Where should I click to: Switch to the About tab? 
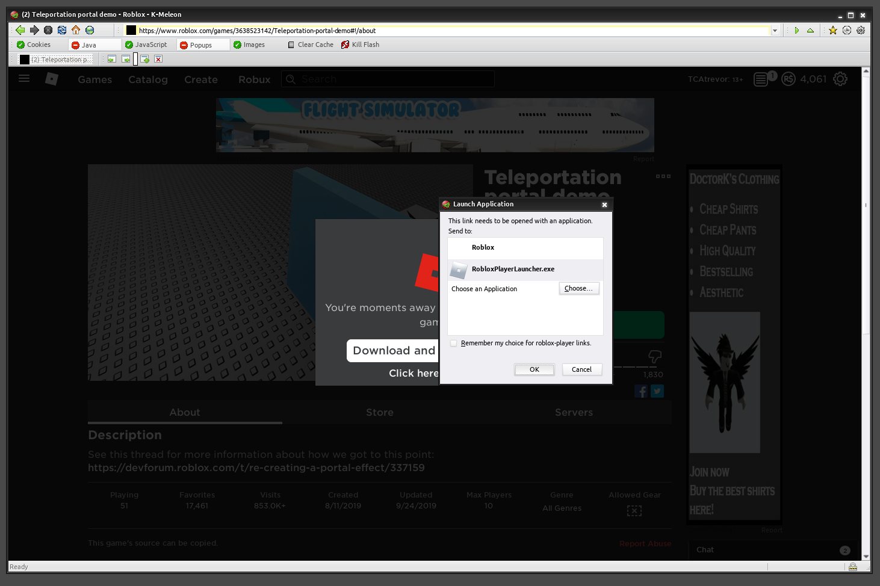[185, 412]
